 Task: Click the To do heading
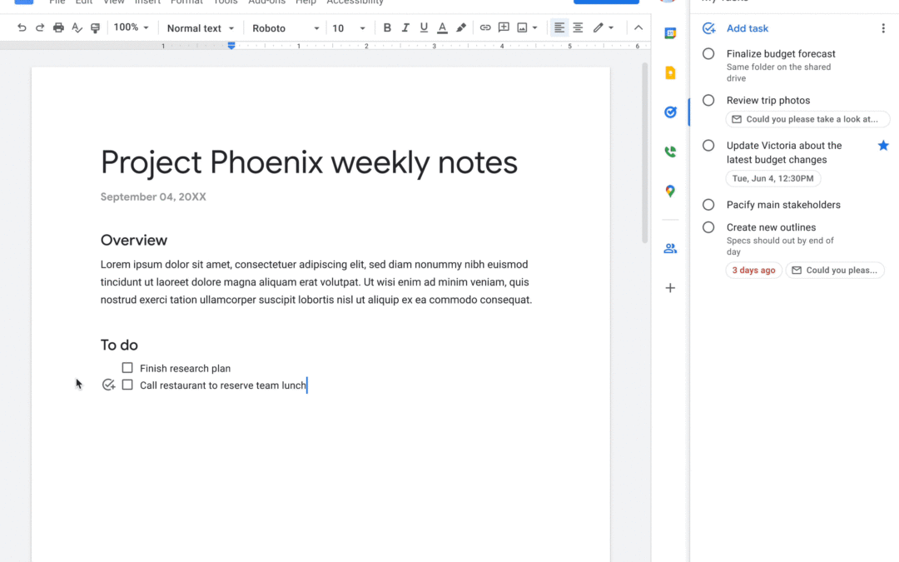119,346
